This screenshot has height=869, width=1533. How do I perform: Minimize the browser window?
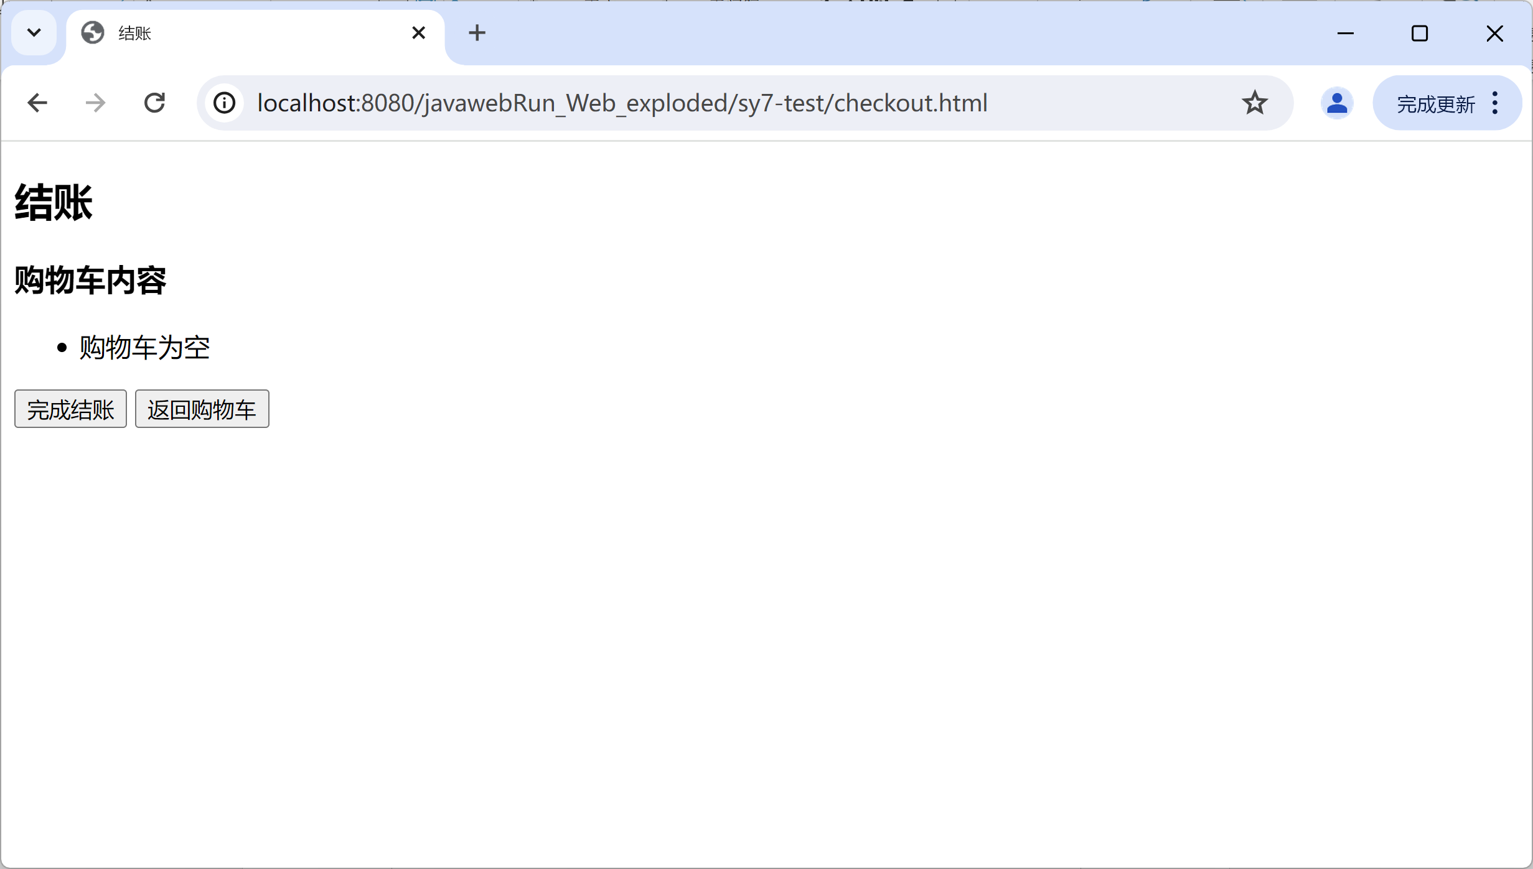[x=1345, y=33]
